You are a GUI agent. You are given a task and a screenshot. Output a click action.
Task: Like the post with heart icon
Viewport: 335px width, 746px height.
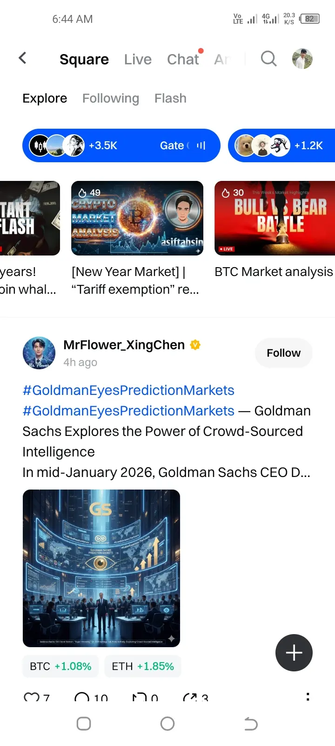[x=32, y=698]
